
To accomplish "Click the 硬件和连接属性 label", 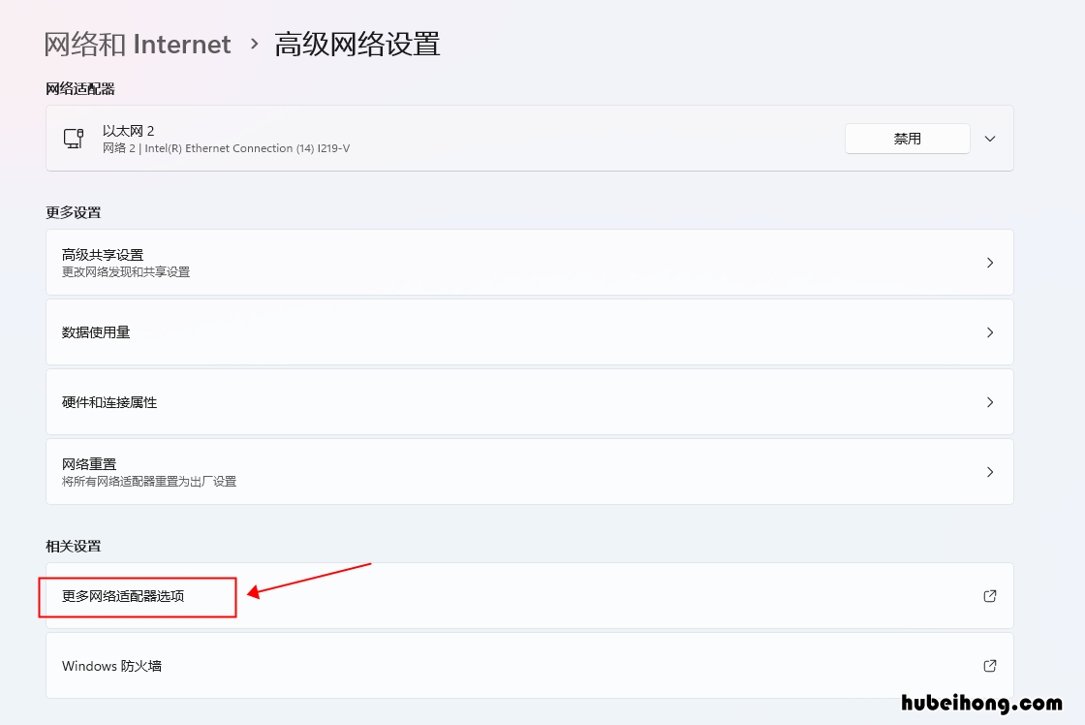I will click(109, 402).
